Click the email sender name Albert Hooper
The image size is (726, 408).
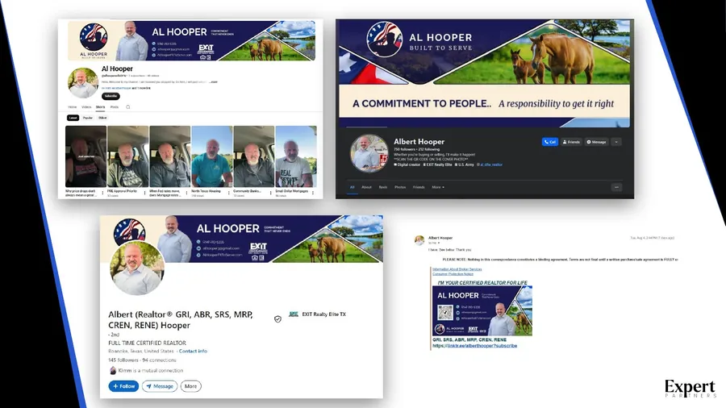(x=440, y=238)
